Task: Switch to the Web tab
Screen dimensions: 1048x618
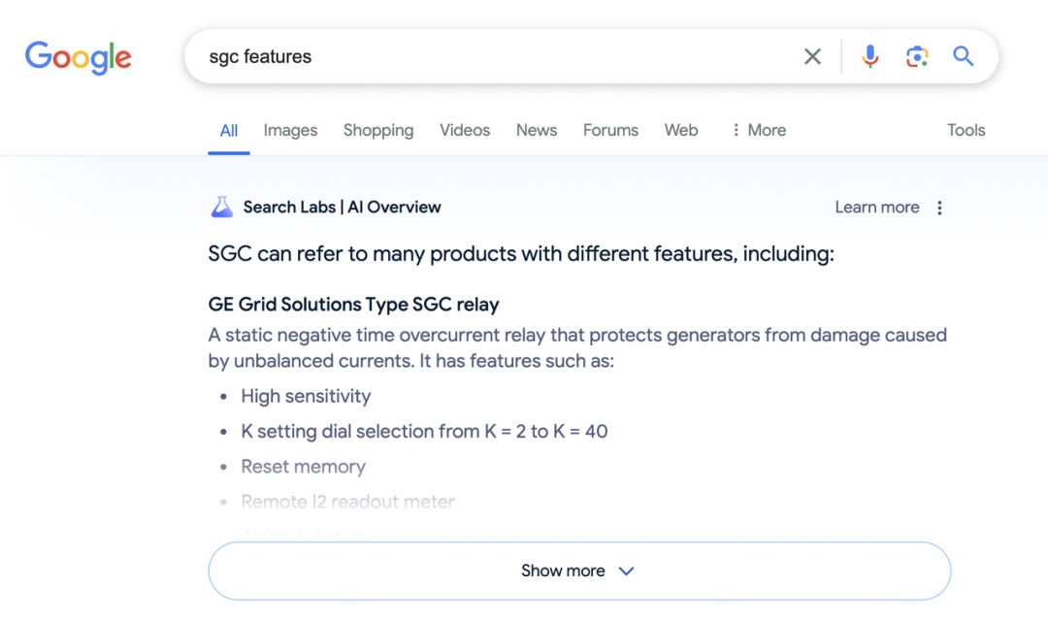Action: [x=681, y=130]
